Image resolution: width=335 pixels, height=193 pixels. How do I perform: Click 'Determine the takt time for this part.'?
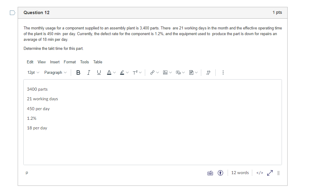53,49
